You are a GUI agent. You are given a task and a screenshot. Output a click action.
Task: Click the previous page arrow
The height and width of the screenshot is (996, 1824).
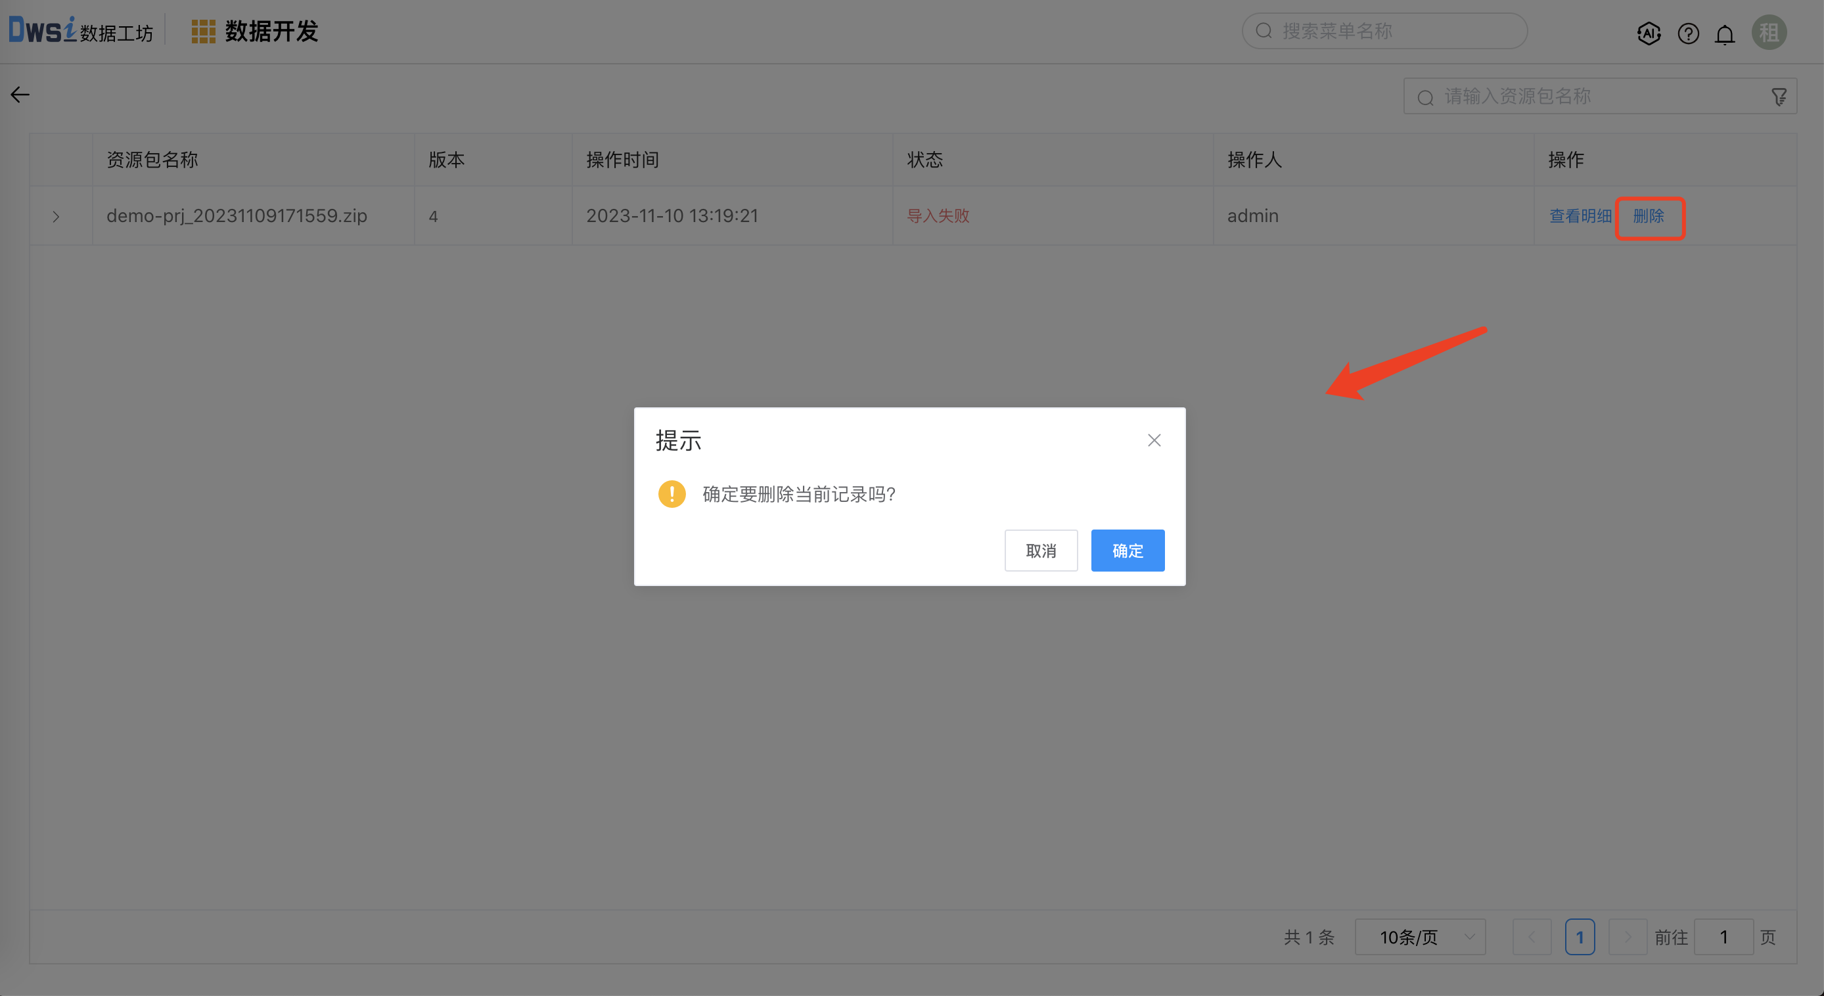(1532, 938)
